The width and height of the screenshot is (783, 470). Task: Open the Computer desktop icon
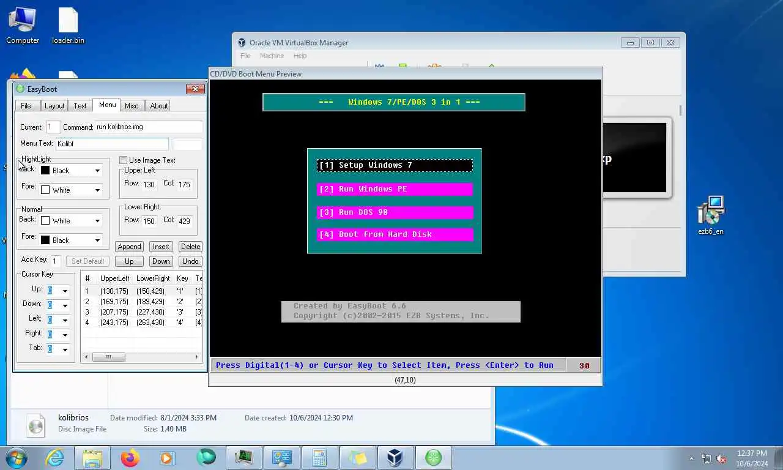point(23,26)
